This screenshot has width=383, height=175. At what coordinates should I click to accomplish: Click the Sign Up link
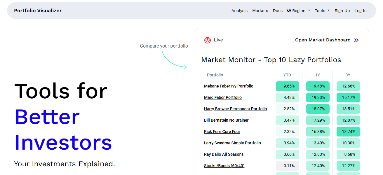click(342, 10)
